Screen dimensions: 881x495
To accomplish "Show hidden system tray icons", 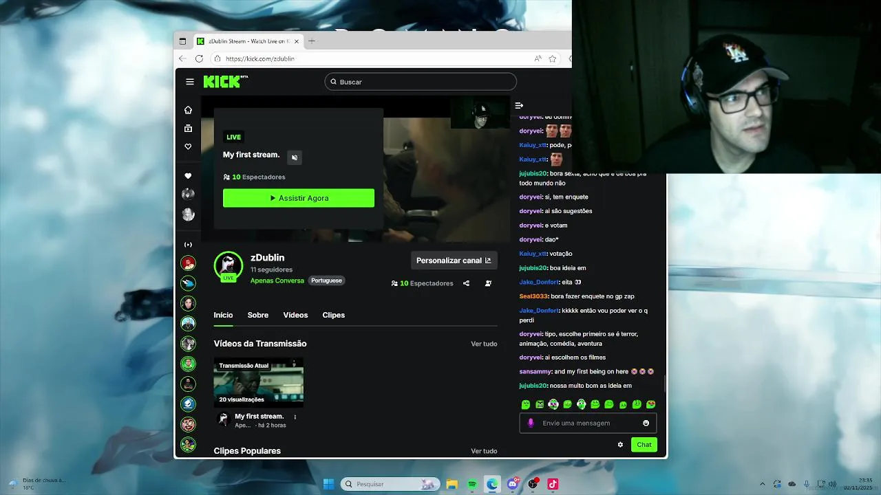I will coord(762,484).
